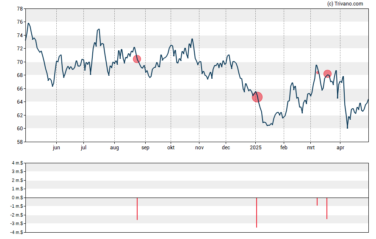
Task: Click the longest red bar at 2025
Action: pyautogui.click(x=257, y=212)
